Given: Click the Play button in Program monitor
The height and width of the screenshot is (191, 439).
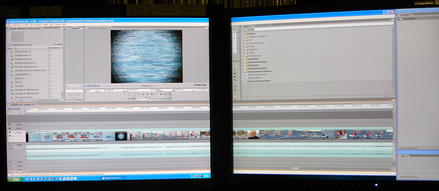Looking at the screenshot, I should (x=147, y=94).
